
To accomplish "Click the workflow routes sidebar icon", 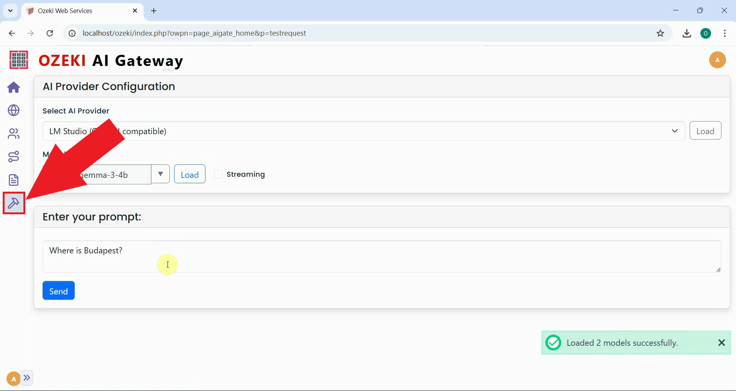I will [13, 156].
